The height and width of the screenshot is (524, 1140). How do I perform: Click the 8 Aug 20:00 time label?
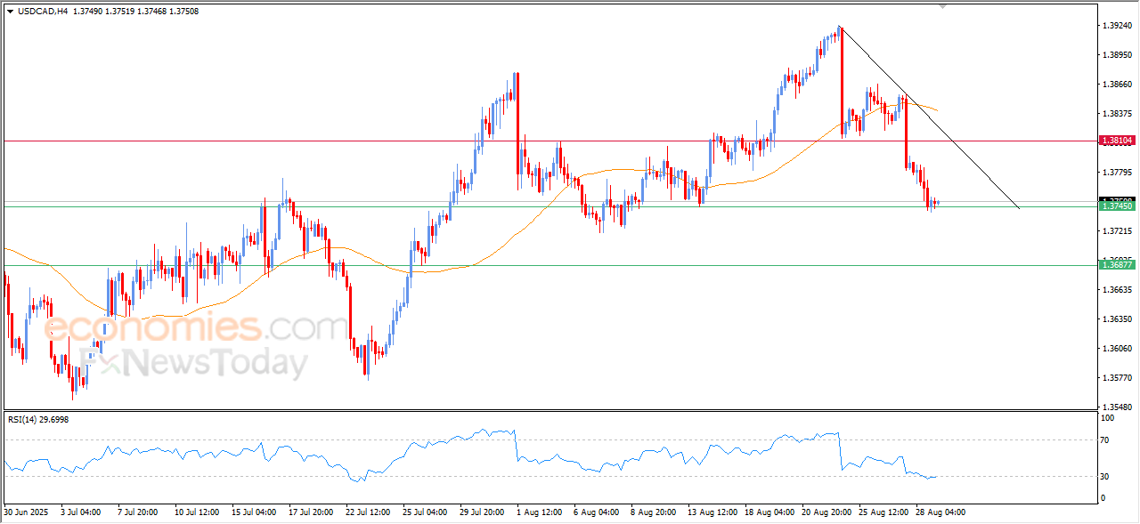click(x=654, y=512)
